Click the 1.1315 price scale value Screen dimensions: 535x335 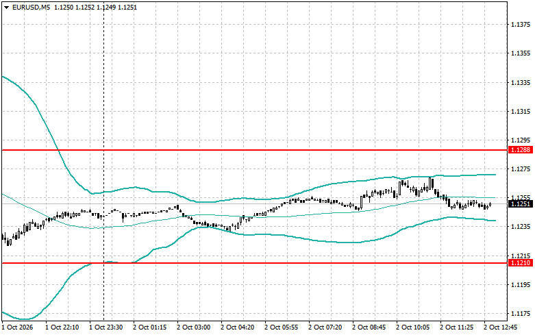521,112
